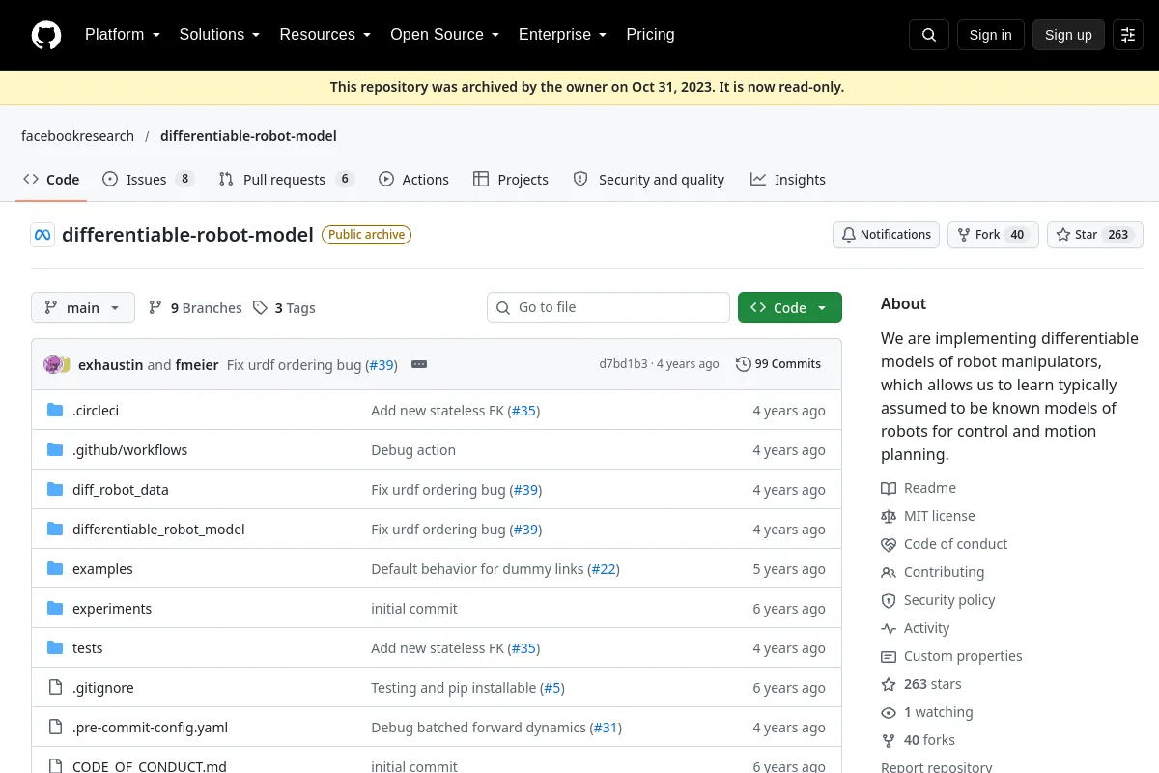
Task: Open pull request #5 link
Action: pyautogui.click(x=552, y=688)
